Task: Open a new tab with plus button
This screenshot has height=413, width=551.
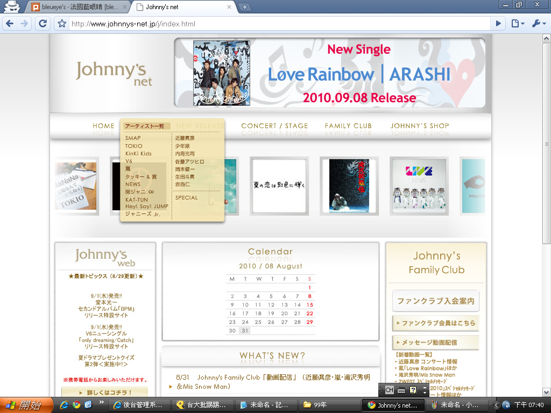Action: click(245, 6)
